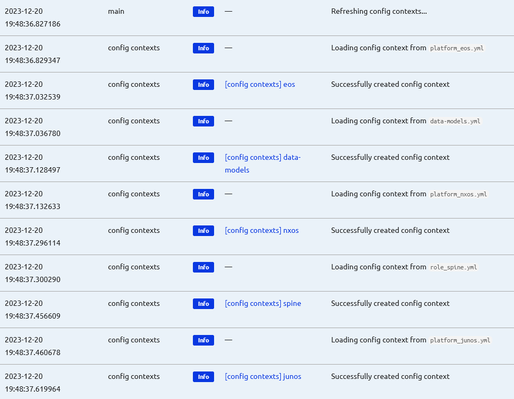Click the "config contexts" label on second row
The width and height of the screenshot is (514, 399).
(134, 48)
